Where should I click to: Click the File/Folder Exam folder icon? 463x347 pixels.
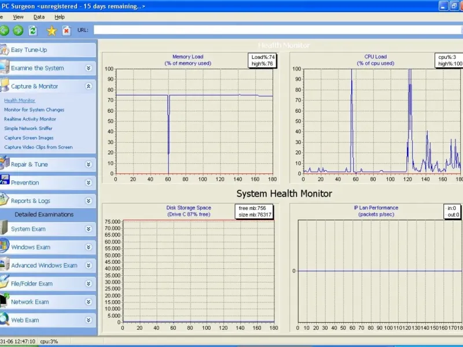point(4,283)
